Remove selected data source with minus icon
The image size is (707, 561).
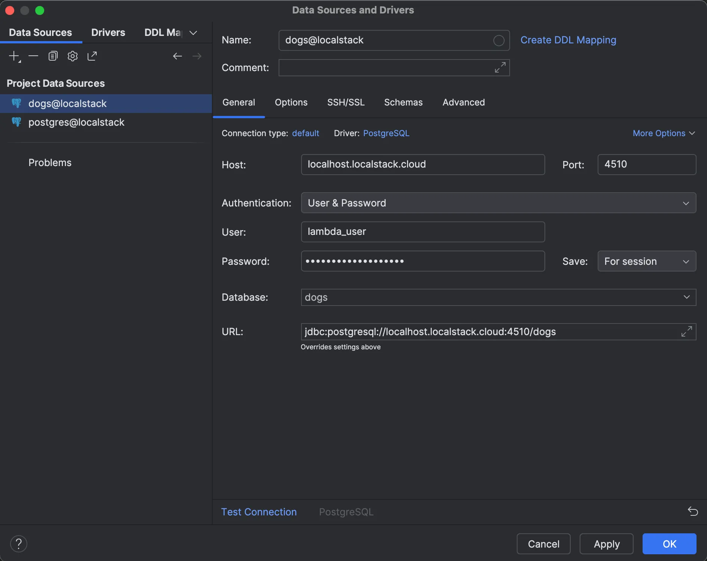tap(33, 56)
